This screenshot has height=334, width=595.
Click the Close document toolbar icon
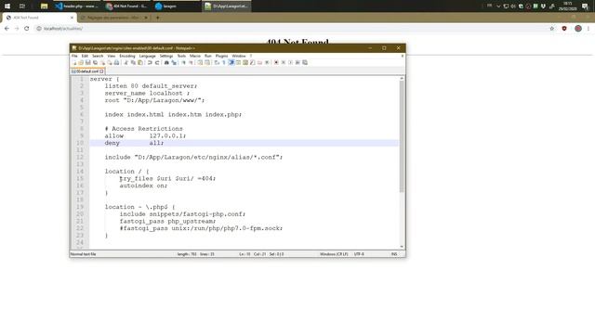click(102, 62)
